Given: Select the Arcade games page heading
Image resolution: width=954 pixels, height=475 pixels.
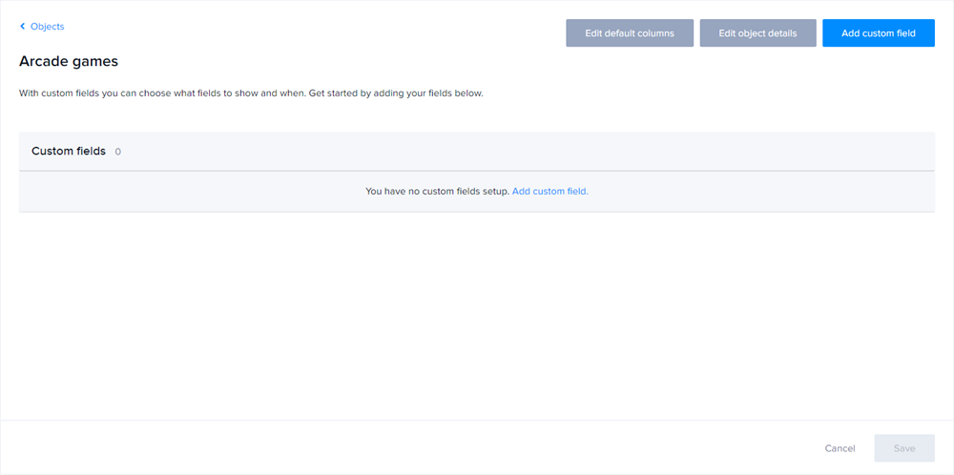Looking at the screenshot, I should click(x=69, y=61).
